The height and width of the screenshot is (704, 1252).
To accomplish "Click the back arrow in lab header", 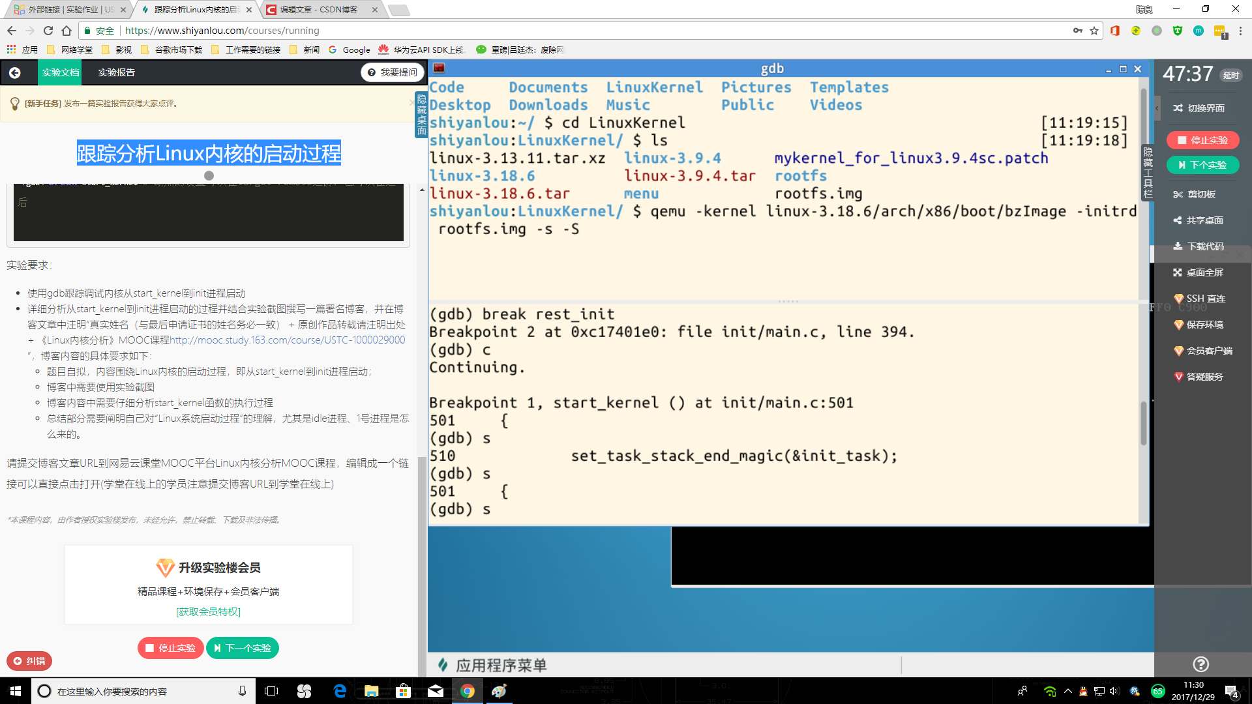I will point(15,72).
